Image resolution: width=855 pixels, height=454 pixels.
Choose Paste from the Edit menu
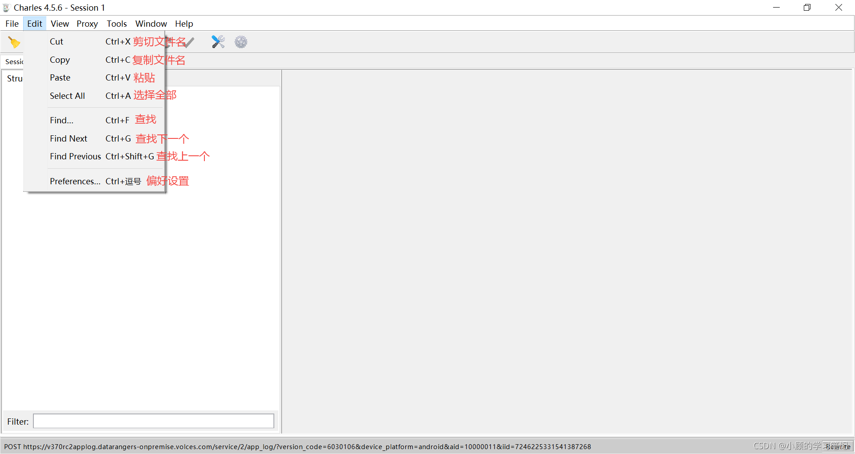[94, 77]
